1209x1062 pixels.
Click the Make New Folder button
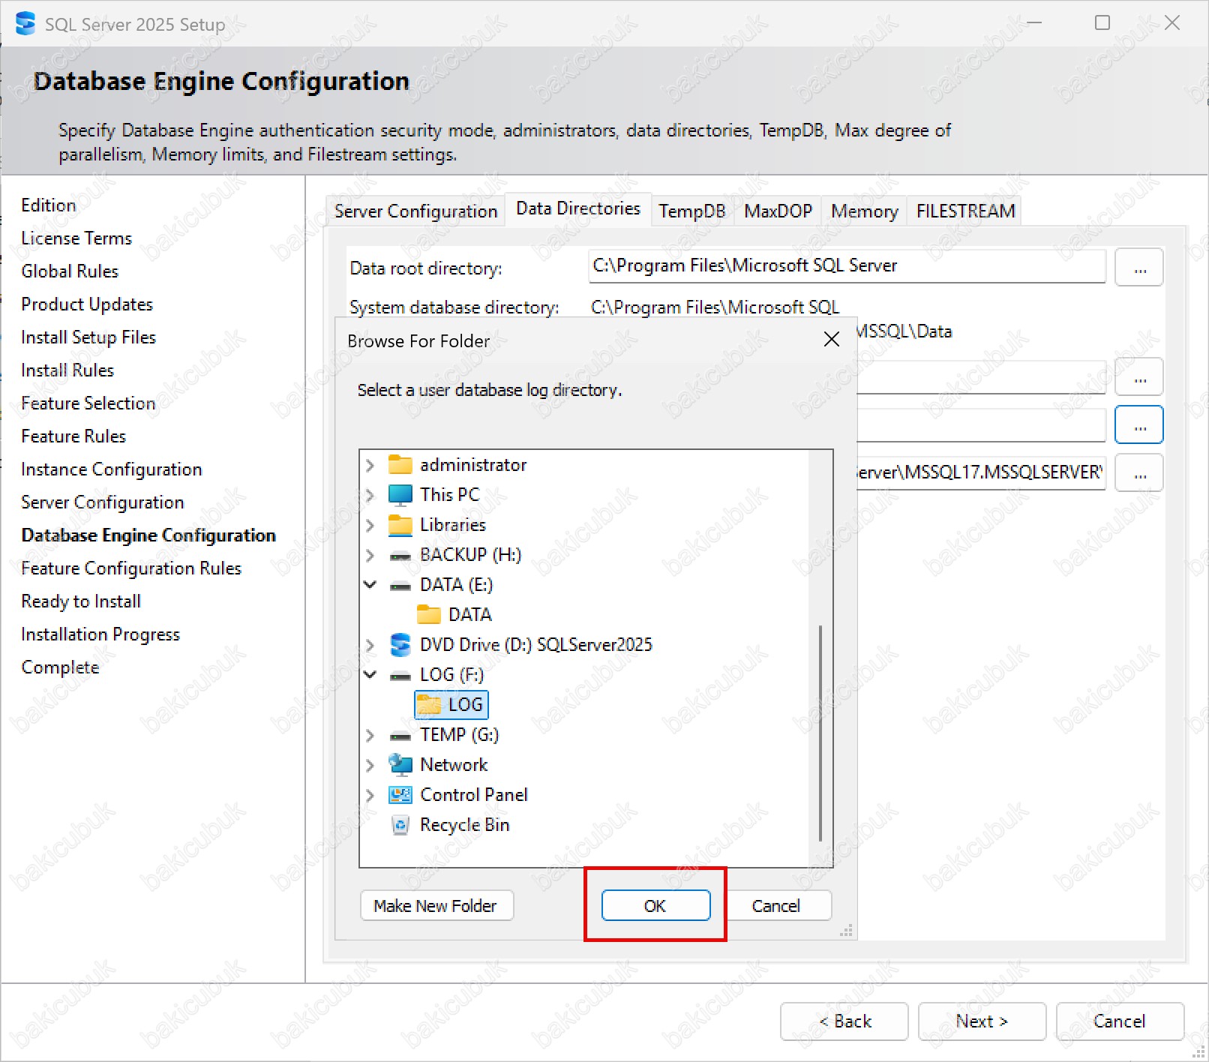[x=436, y=906]
